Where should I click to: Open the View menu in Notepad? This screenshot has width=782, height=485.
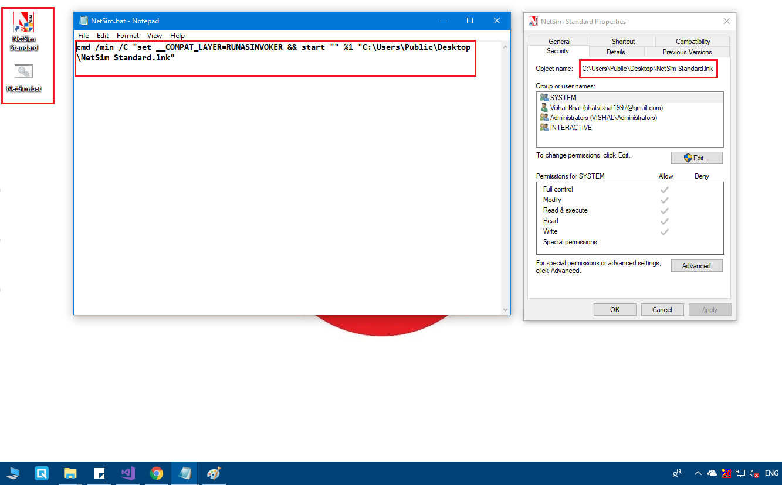click(154, 36)
